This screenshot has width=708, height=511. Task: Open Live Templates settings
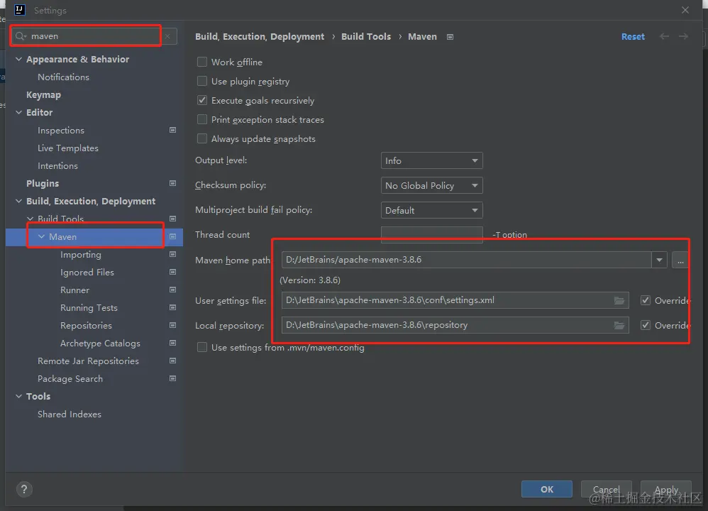tap(67, 148)
